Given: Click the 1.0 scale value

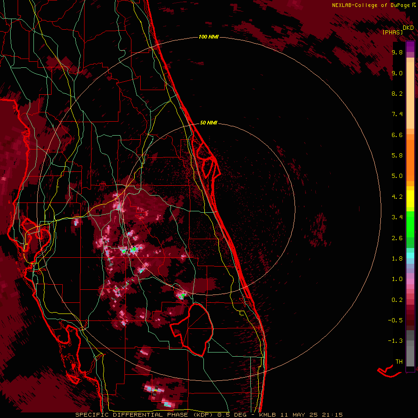Looking at the screenshot, I should [397, 279].
